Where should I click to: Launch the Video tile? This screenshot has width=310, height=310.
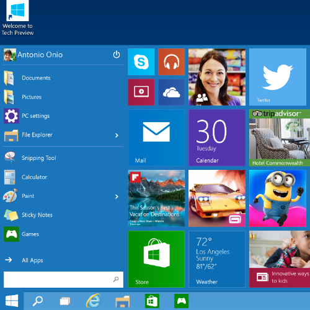141,92
